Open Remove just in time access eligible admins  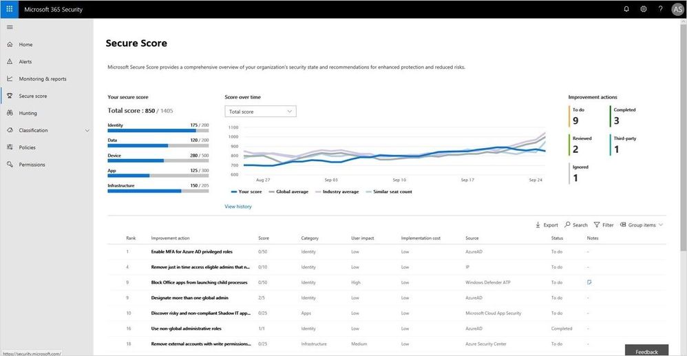tap(201, 267)
